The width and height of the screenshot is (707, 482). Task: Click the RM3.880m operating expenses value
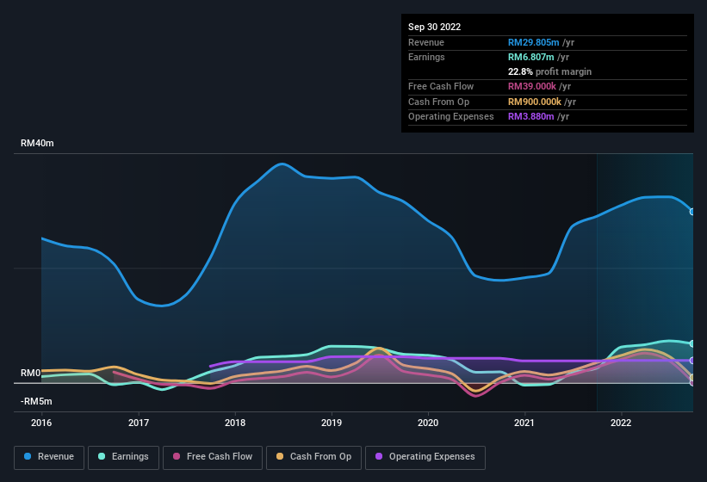(x=530, y=116)
